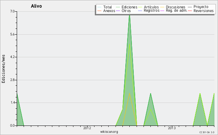Image resolution: width=218 pixels, height=135 pixels.
Task: Click the CC BY-SA 3.0 license text
Action: pyautogui.click(x=207, y=132)
